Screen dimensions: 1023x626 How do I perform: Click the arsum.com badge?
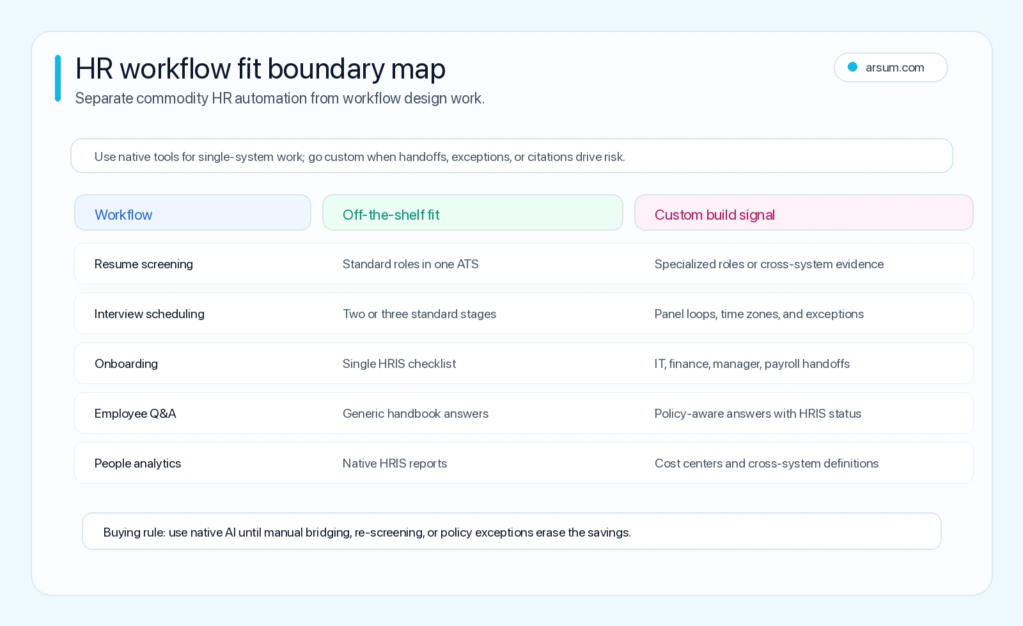(x=890, y=67)
